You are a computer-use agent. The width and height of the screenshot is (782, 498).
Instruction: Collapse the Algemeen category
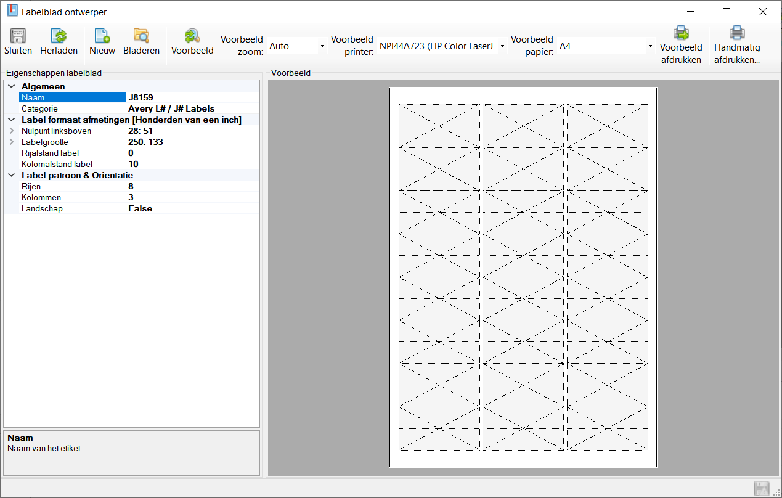(11, 86)
